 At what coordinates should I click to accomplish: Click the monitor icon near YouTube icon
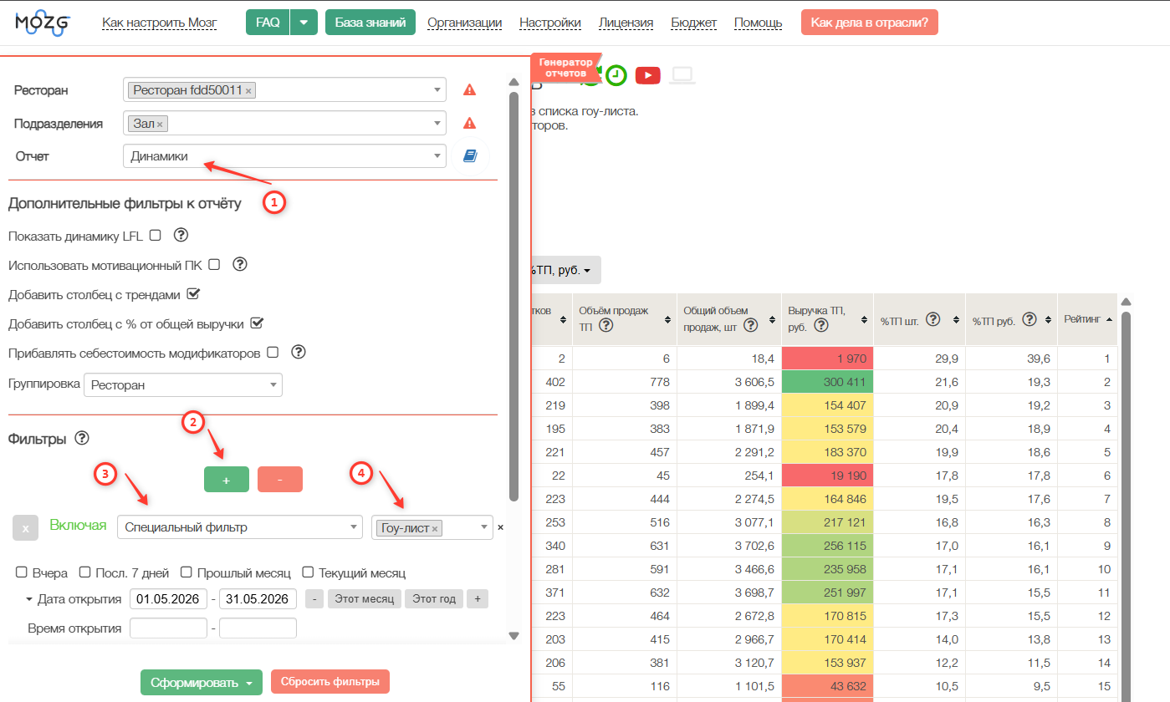[682, 75]
